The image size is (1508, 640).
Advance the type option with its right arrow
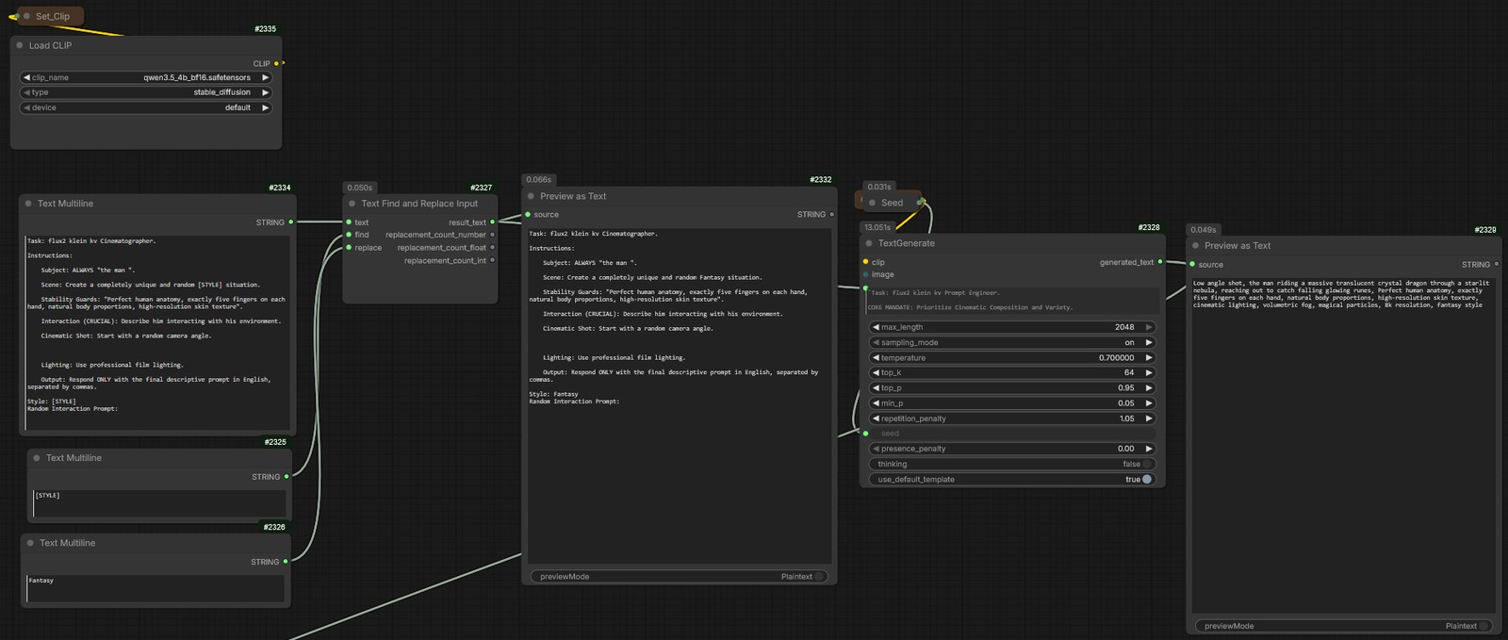pos(265,92)
